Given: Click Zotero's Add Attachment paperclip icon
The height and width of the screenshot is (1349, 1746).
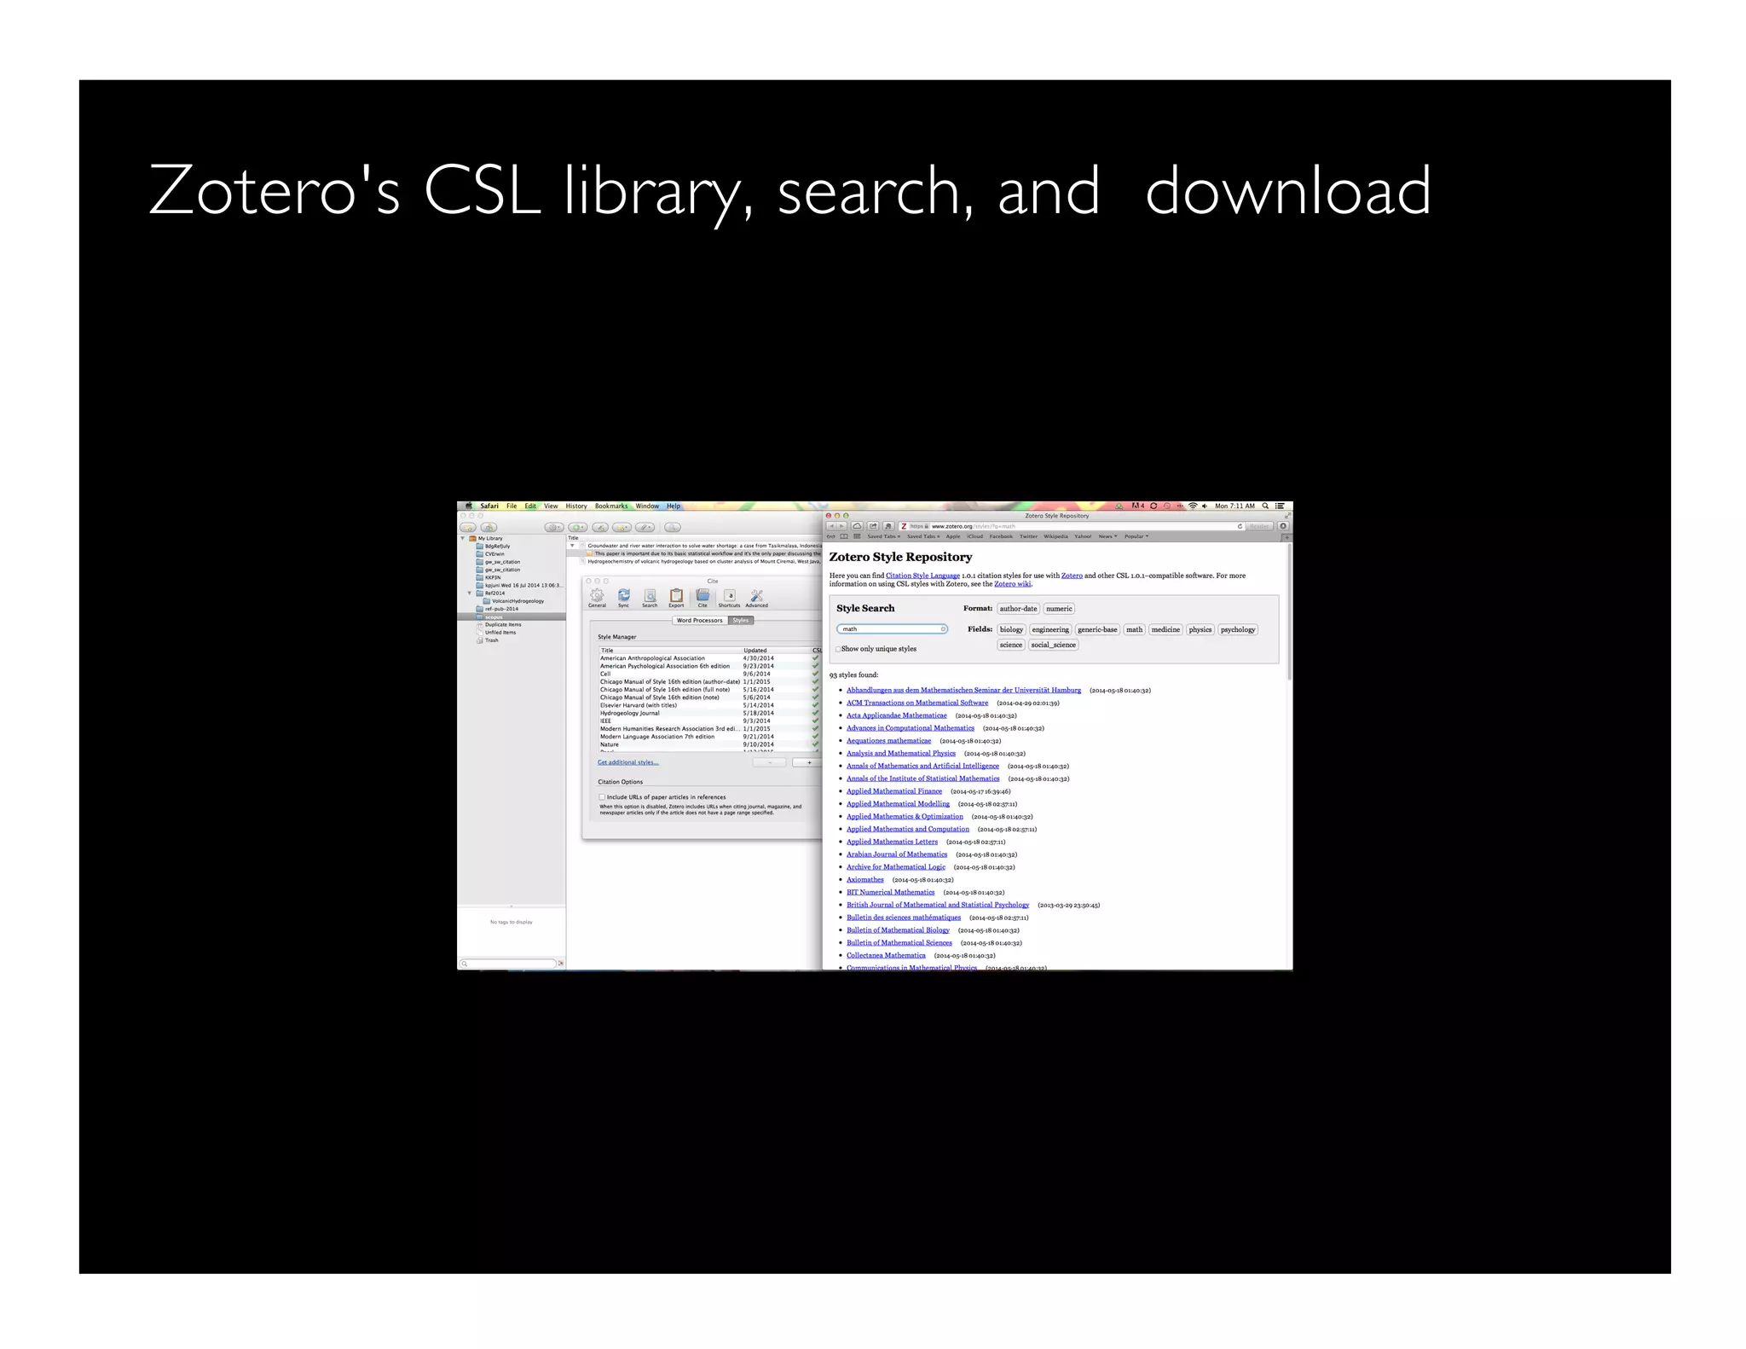Looking at the screenshot, I should coord(645,527).
